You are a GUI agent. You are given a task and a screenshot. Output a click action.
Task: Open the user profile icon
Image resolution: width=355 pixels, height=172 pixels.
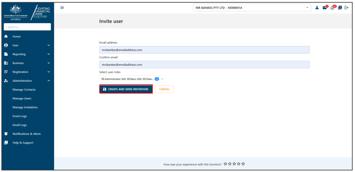tap(317, 8)
